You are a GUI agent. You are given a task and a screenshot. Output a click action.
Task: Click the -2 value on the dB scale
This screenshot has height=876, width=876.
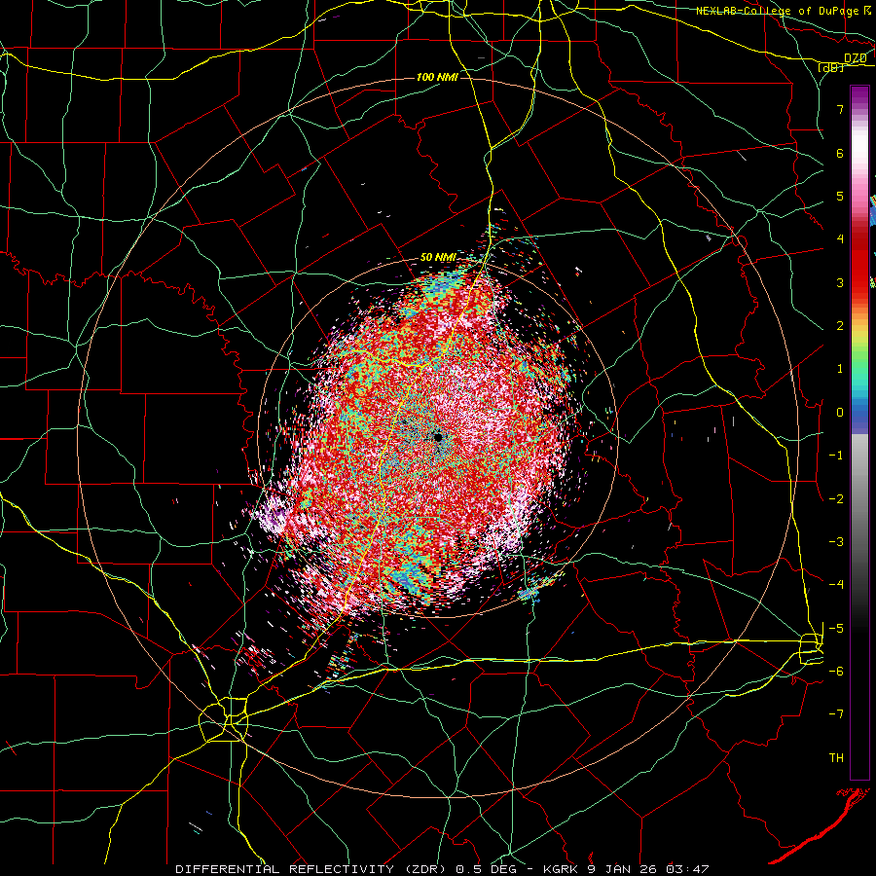tap(836, 498)
